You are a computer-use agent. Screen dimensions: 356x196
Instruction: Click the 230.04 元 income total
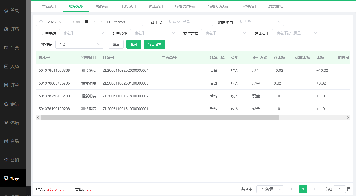(x=55, y=189)
